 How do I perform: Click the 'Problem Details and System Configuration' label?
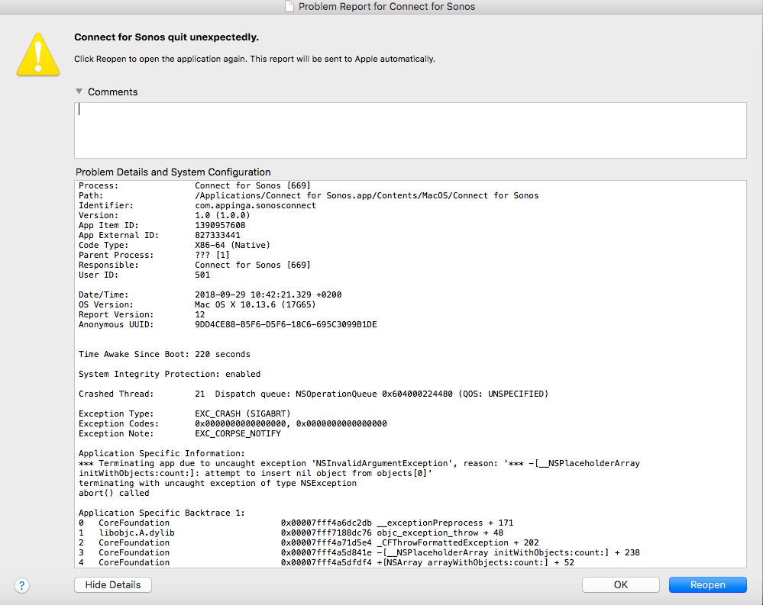pyautogui.click(x=173, y=172)
